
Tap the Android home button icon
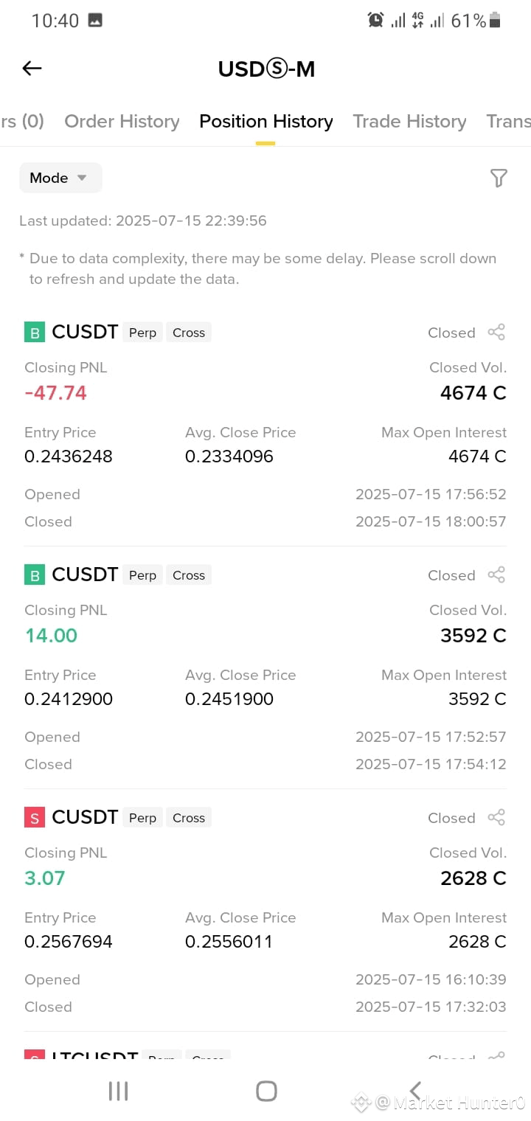(x=266, y=1091)
